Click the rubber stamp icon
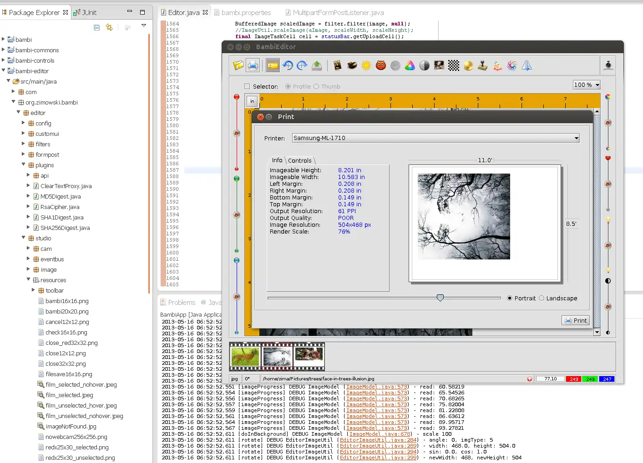Image resolution: width=643 pixels, height=463 pixels. (x=482, y=65)
